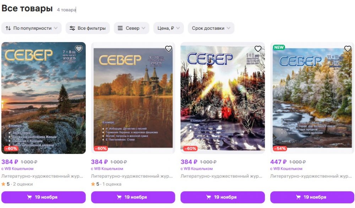Image resolution: width=355 pixels, height=208 pixels.
Task: Add first magazine to cart, 19 ноября
Action: [43, 197]
